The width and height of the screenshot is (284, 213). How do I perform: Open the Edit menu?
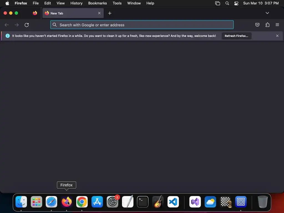(48, 3)
